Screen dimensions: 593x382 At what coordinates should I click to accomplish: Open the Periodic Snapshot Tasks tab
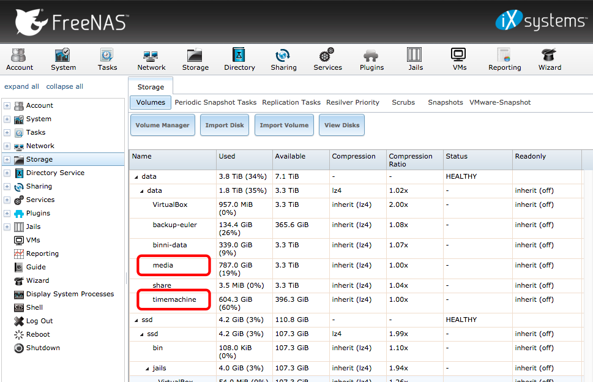[x=215, y=102]
